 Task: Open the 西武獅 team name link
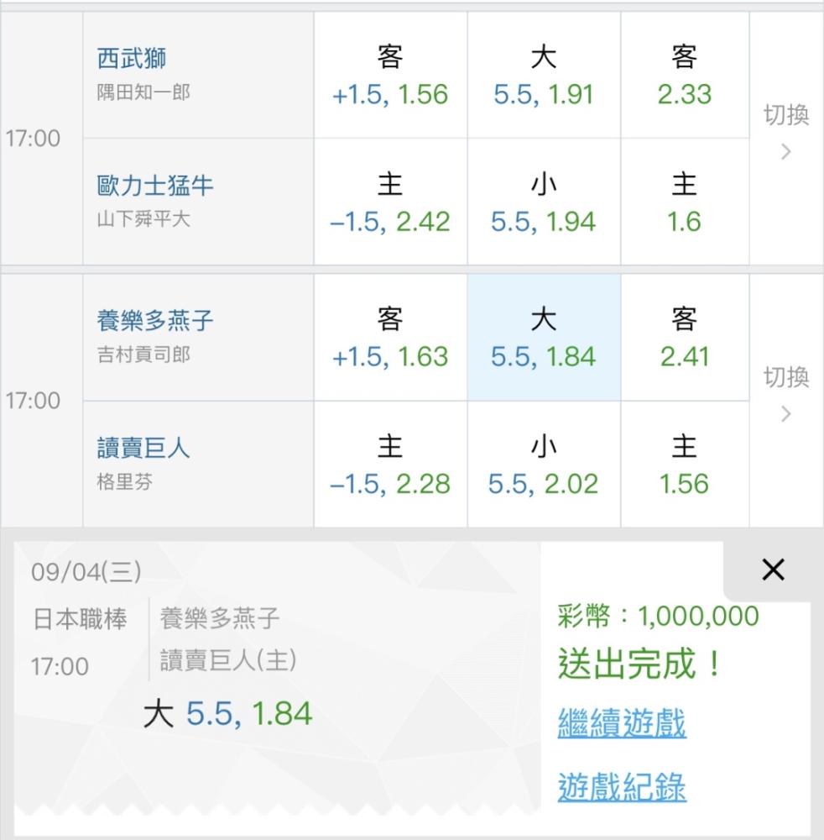point(132,58)
